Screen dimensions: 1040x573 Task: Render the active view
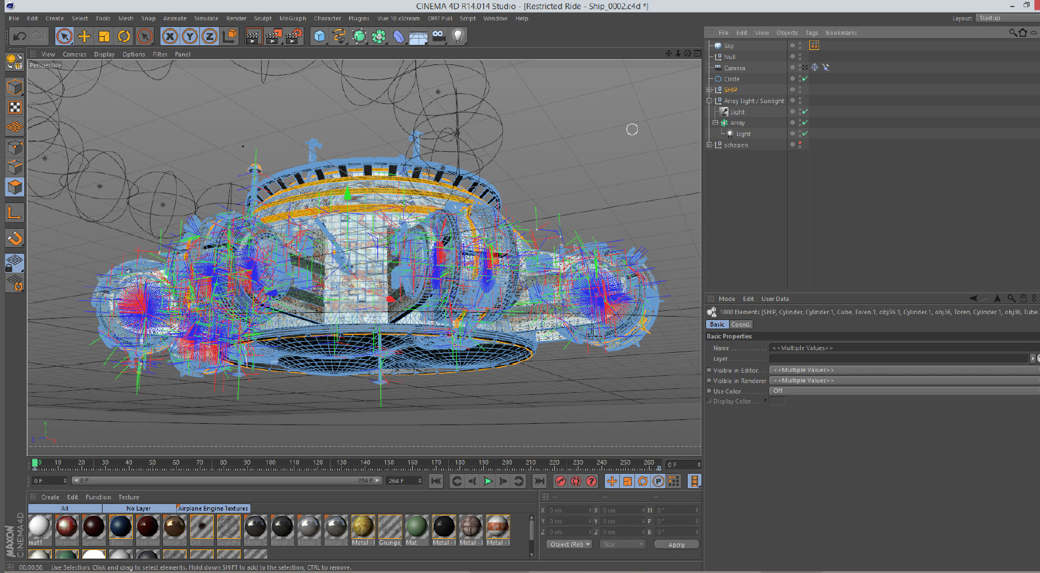(x=254, y=36)
